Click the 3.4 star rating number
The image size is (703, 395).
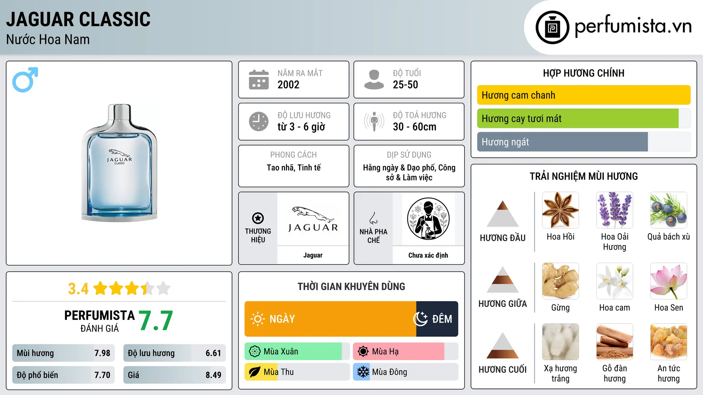coord(78,289)
